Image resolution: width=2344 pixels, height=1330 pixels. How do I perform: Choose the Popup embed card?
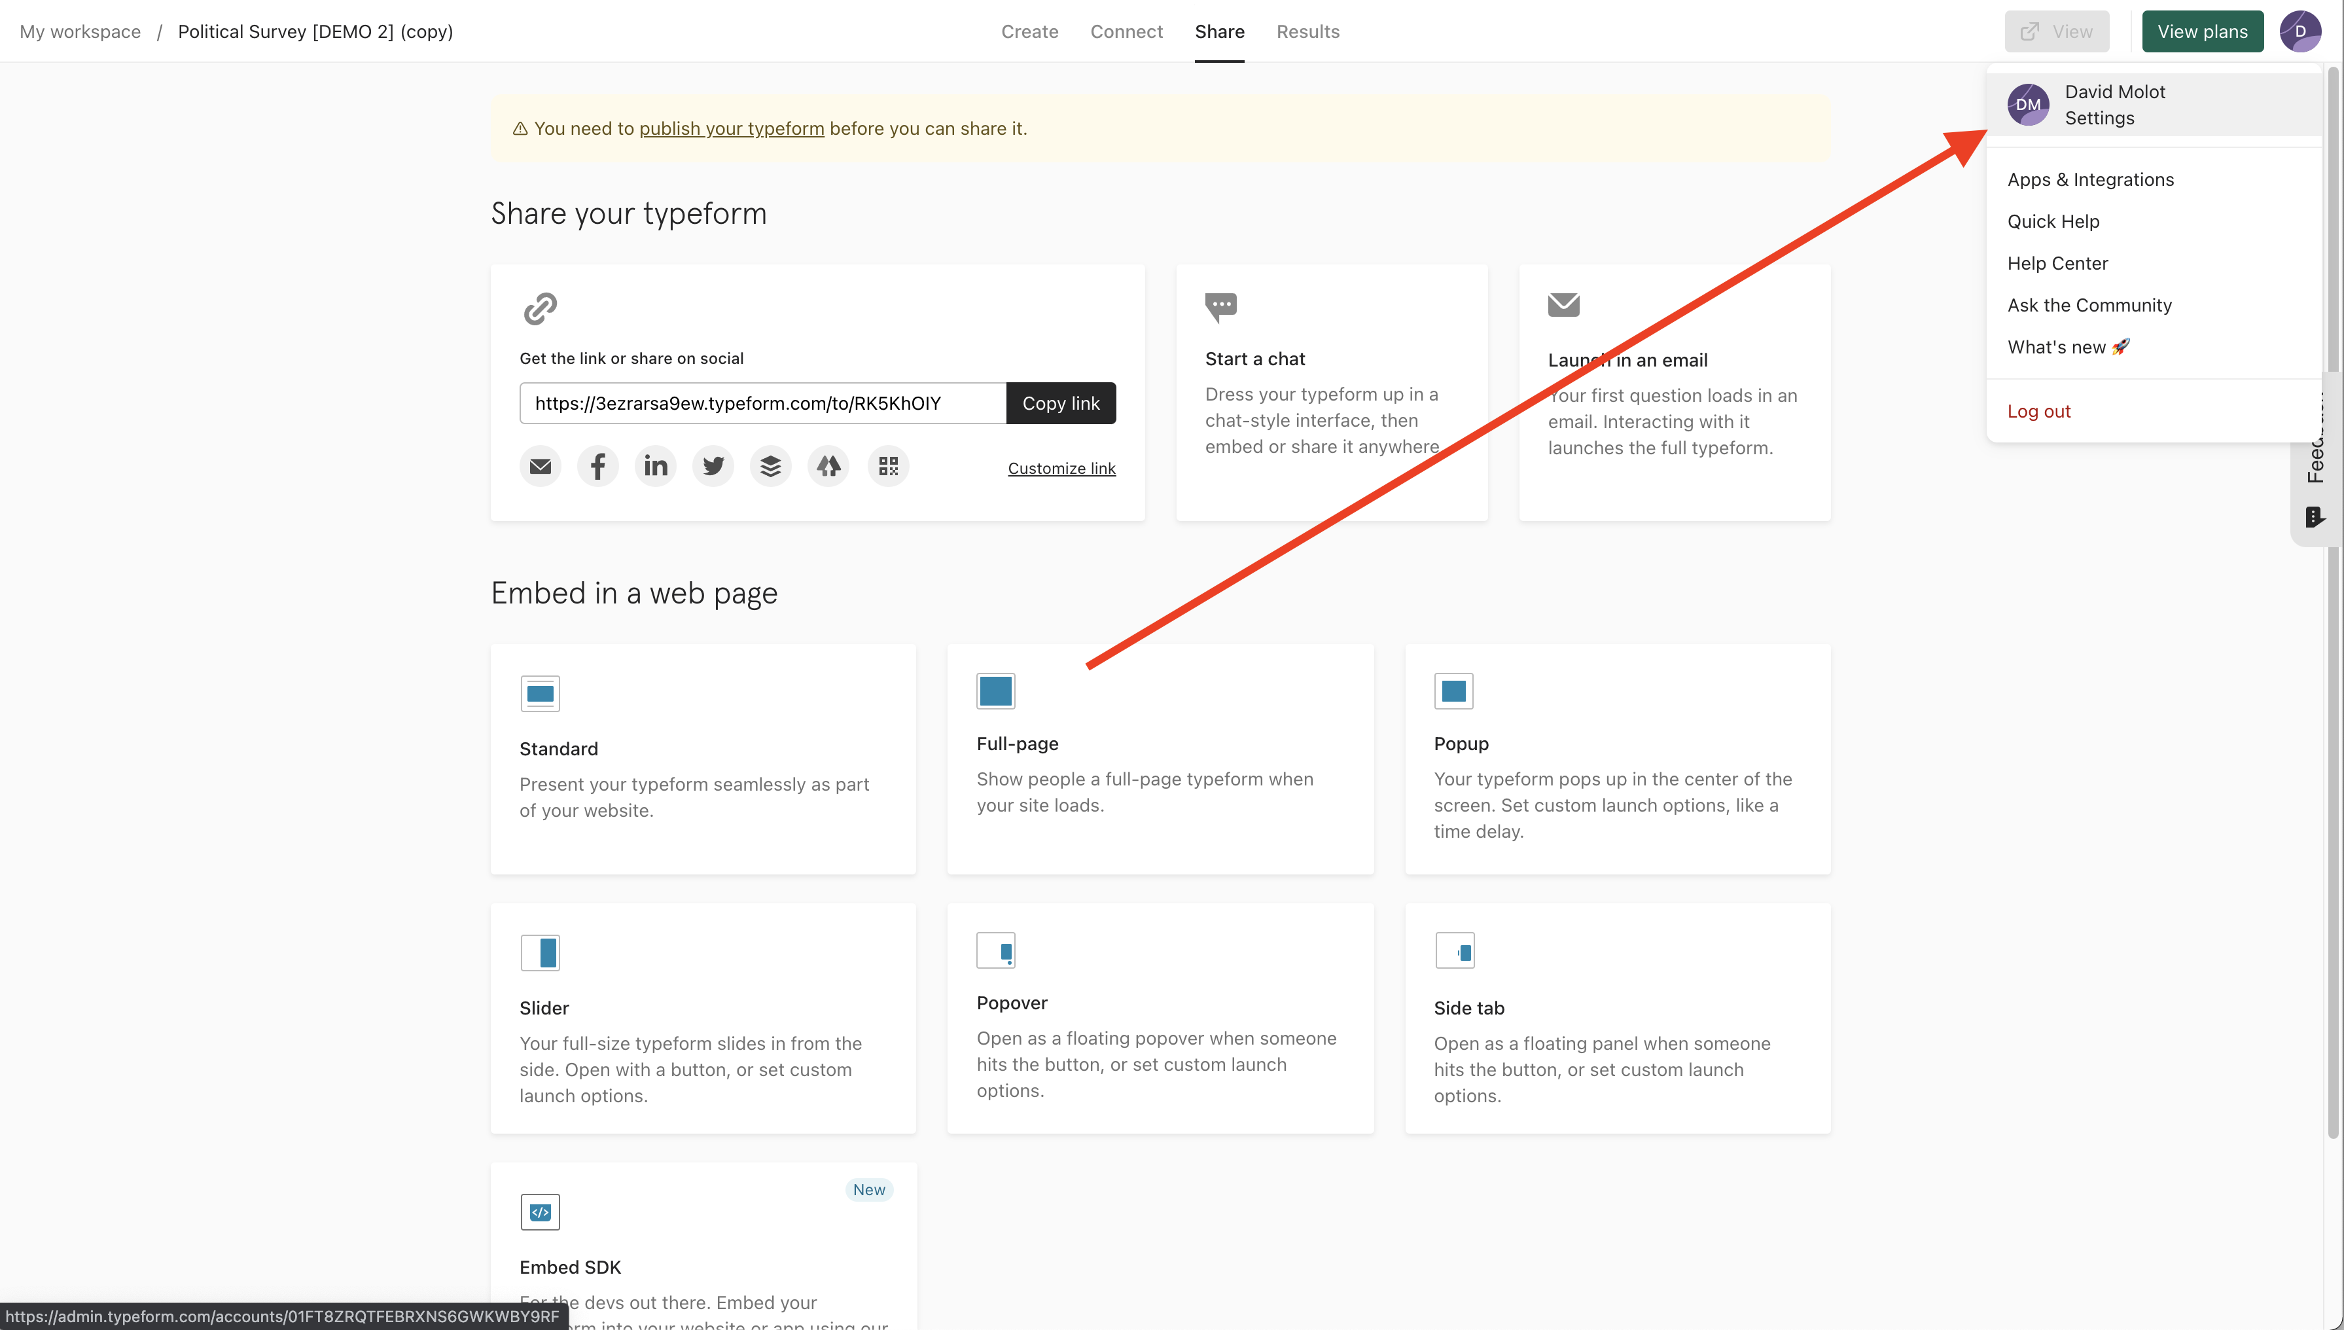coord(1616,759)
